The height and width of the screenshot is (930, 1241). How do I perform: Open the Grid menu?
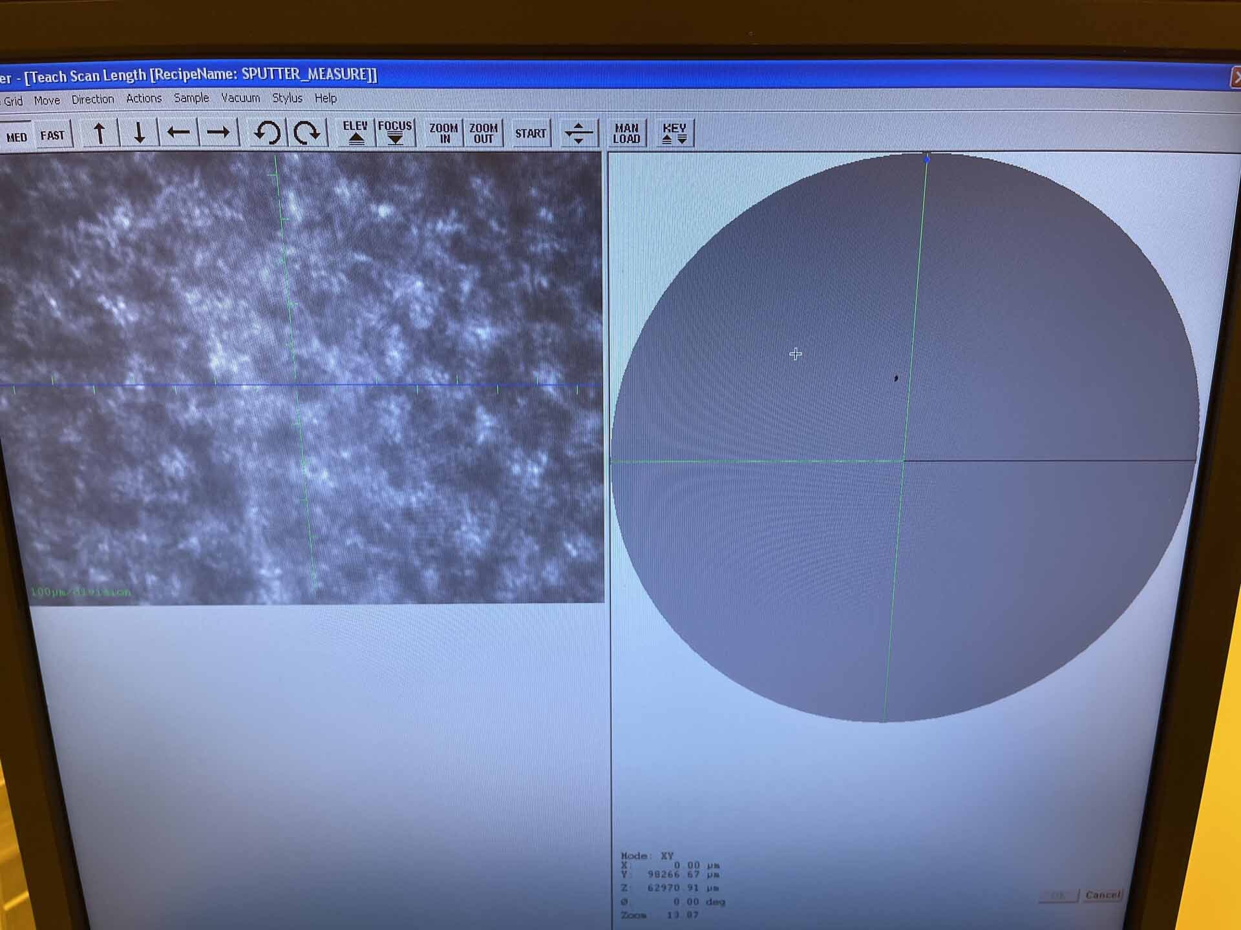click(x=13, y=101)
